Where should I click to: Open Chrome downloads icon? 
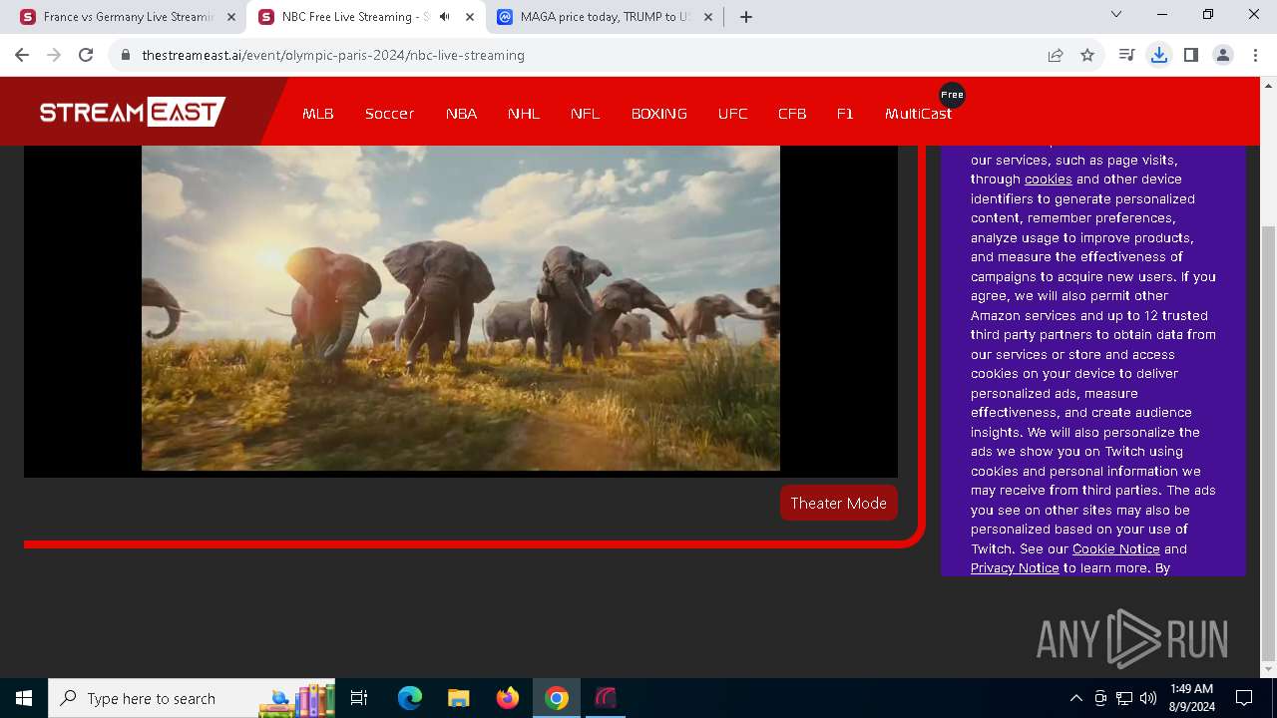point(1159,55)
